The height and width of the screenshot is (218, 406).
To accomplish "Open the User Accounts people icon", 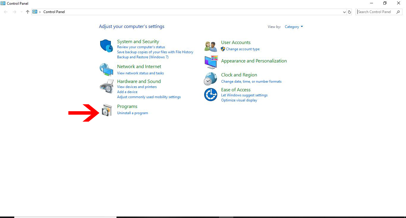I will point(211,46).
